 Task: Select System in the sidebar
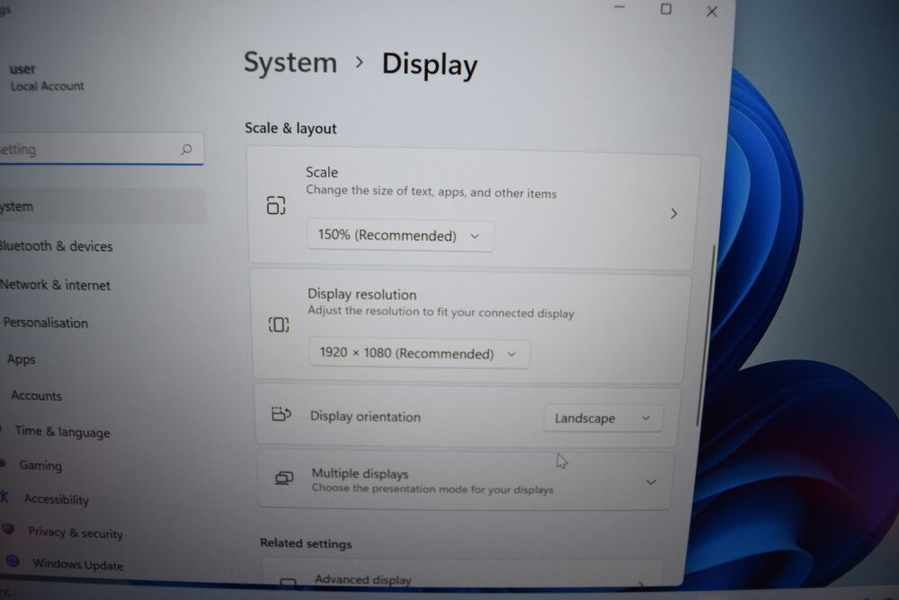[101, 206]
